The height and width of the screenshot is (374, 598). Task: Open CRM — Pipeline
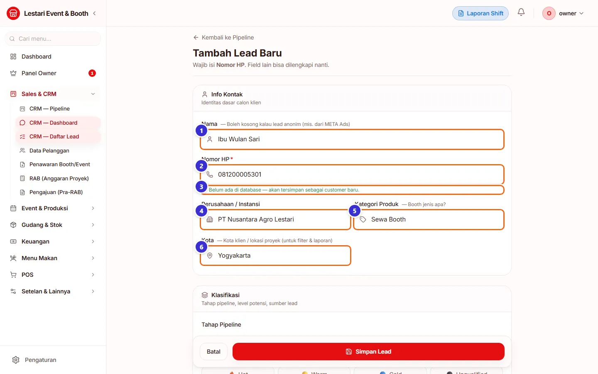[58, 108]
